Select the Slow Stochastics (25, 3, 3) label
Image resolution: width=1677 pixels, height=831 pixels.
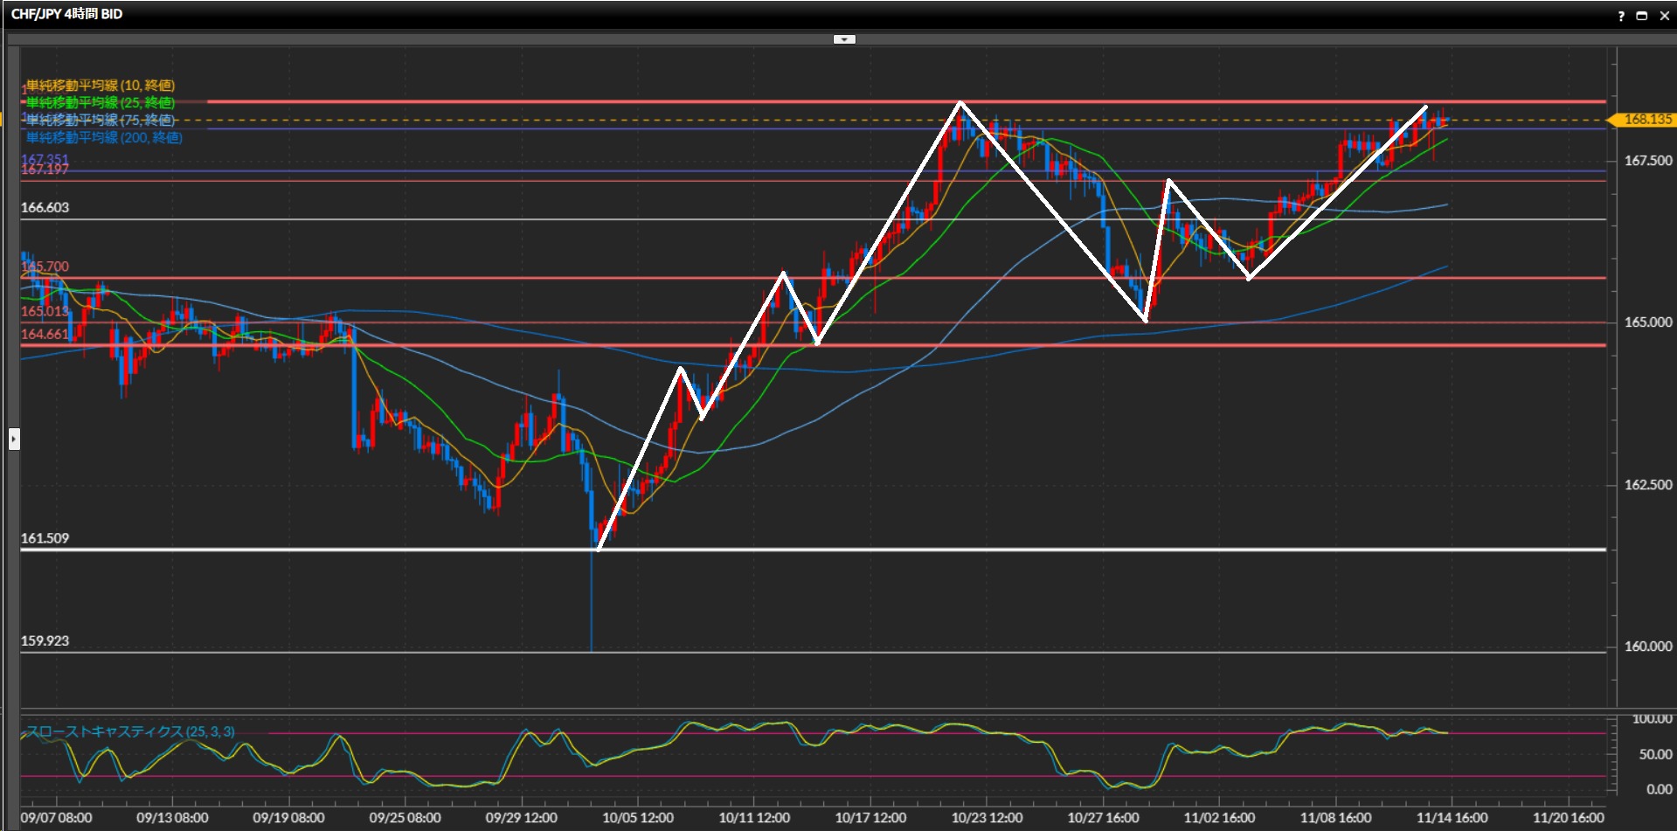pyautogui.click(x=130, y=731)
